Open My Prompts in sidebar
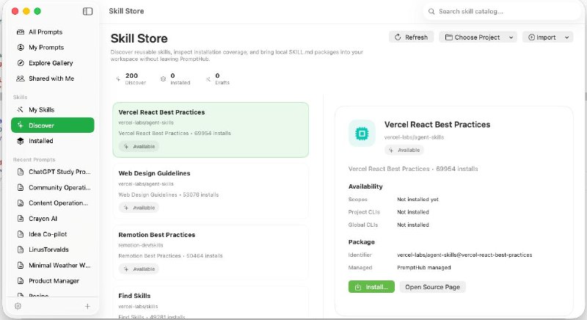The image size is (587, 320). pyautogui.click(x=52, y=48)
